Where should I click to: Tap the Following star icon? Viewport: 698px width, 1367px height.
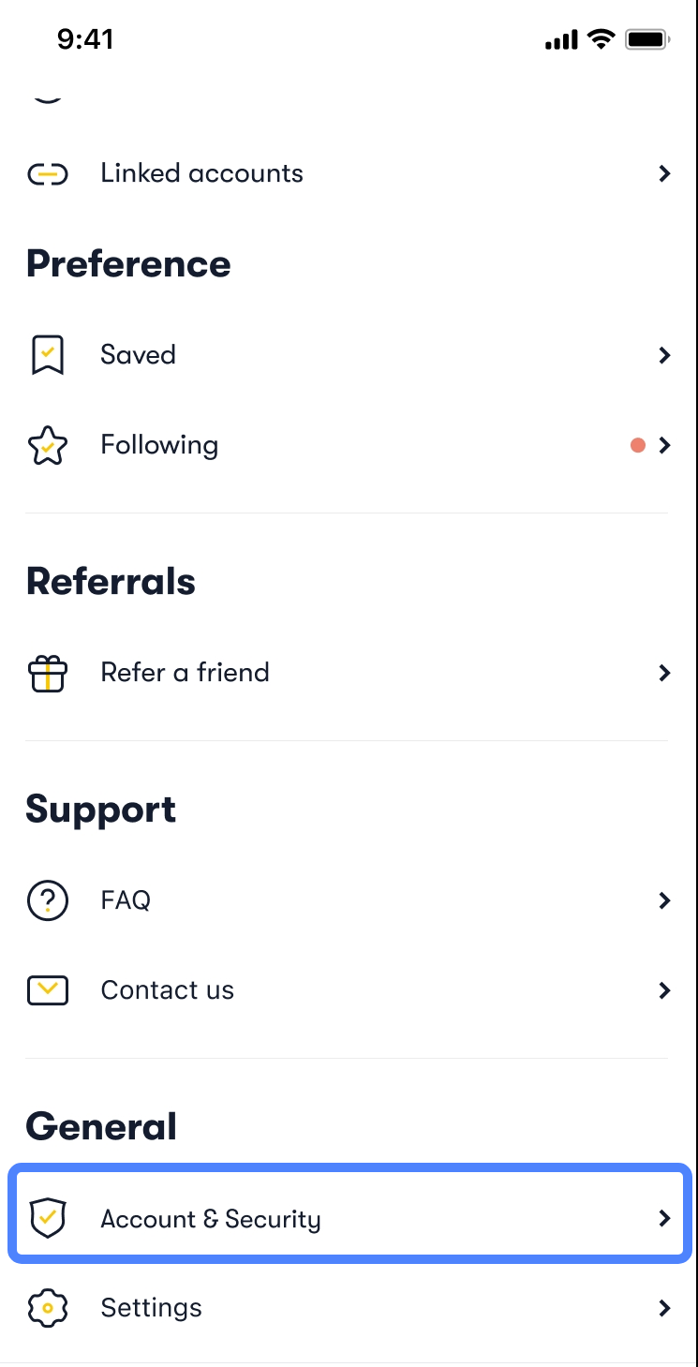coord(47,446)
